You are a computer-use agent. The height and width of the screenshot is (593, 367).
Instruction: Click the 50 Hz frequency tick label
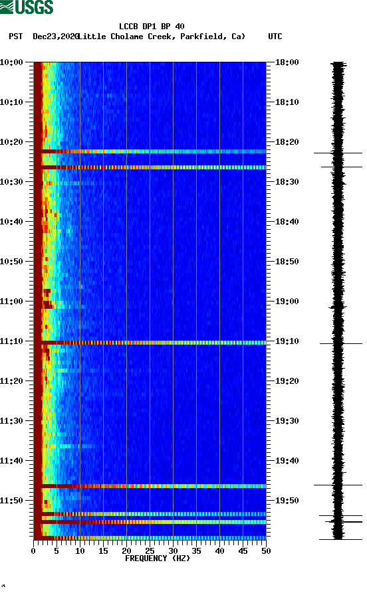coord(266,551)
